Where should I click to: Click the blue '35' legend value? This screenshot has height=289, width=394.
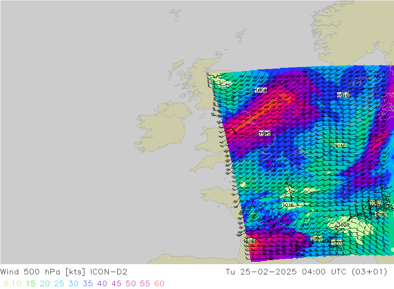point(88,283)
